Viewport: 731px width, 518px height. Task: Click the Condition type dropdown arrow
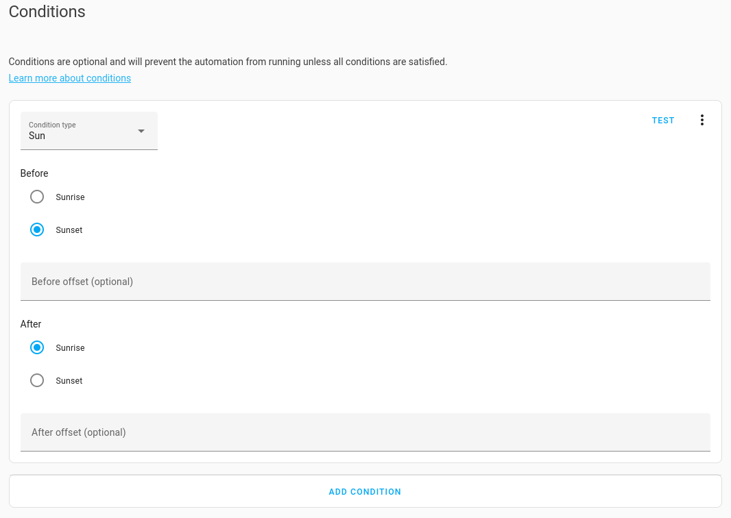(141, 131)
